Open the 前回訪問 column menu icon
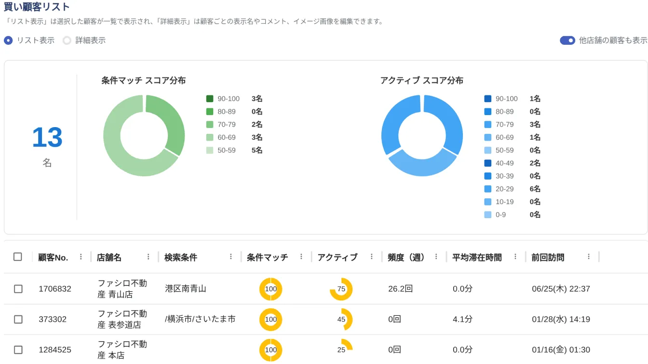The width and height of the screenshot is (648, 364). click(589, 257)
